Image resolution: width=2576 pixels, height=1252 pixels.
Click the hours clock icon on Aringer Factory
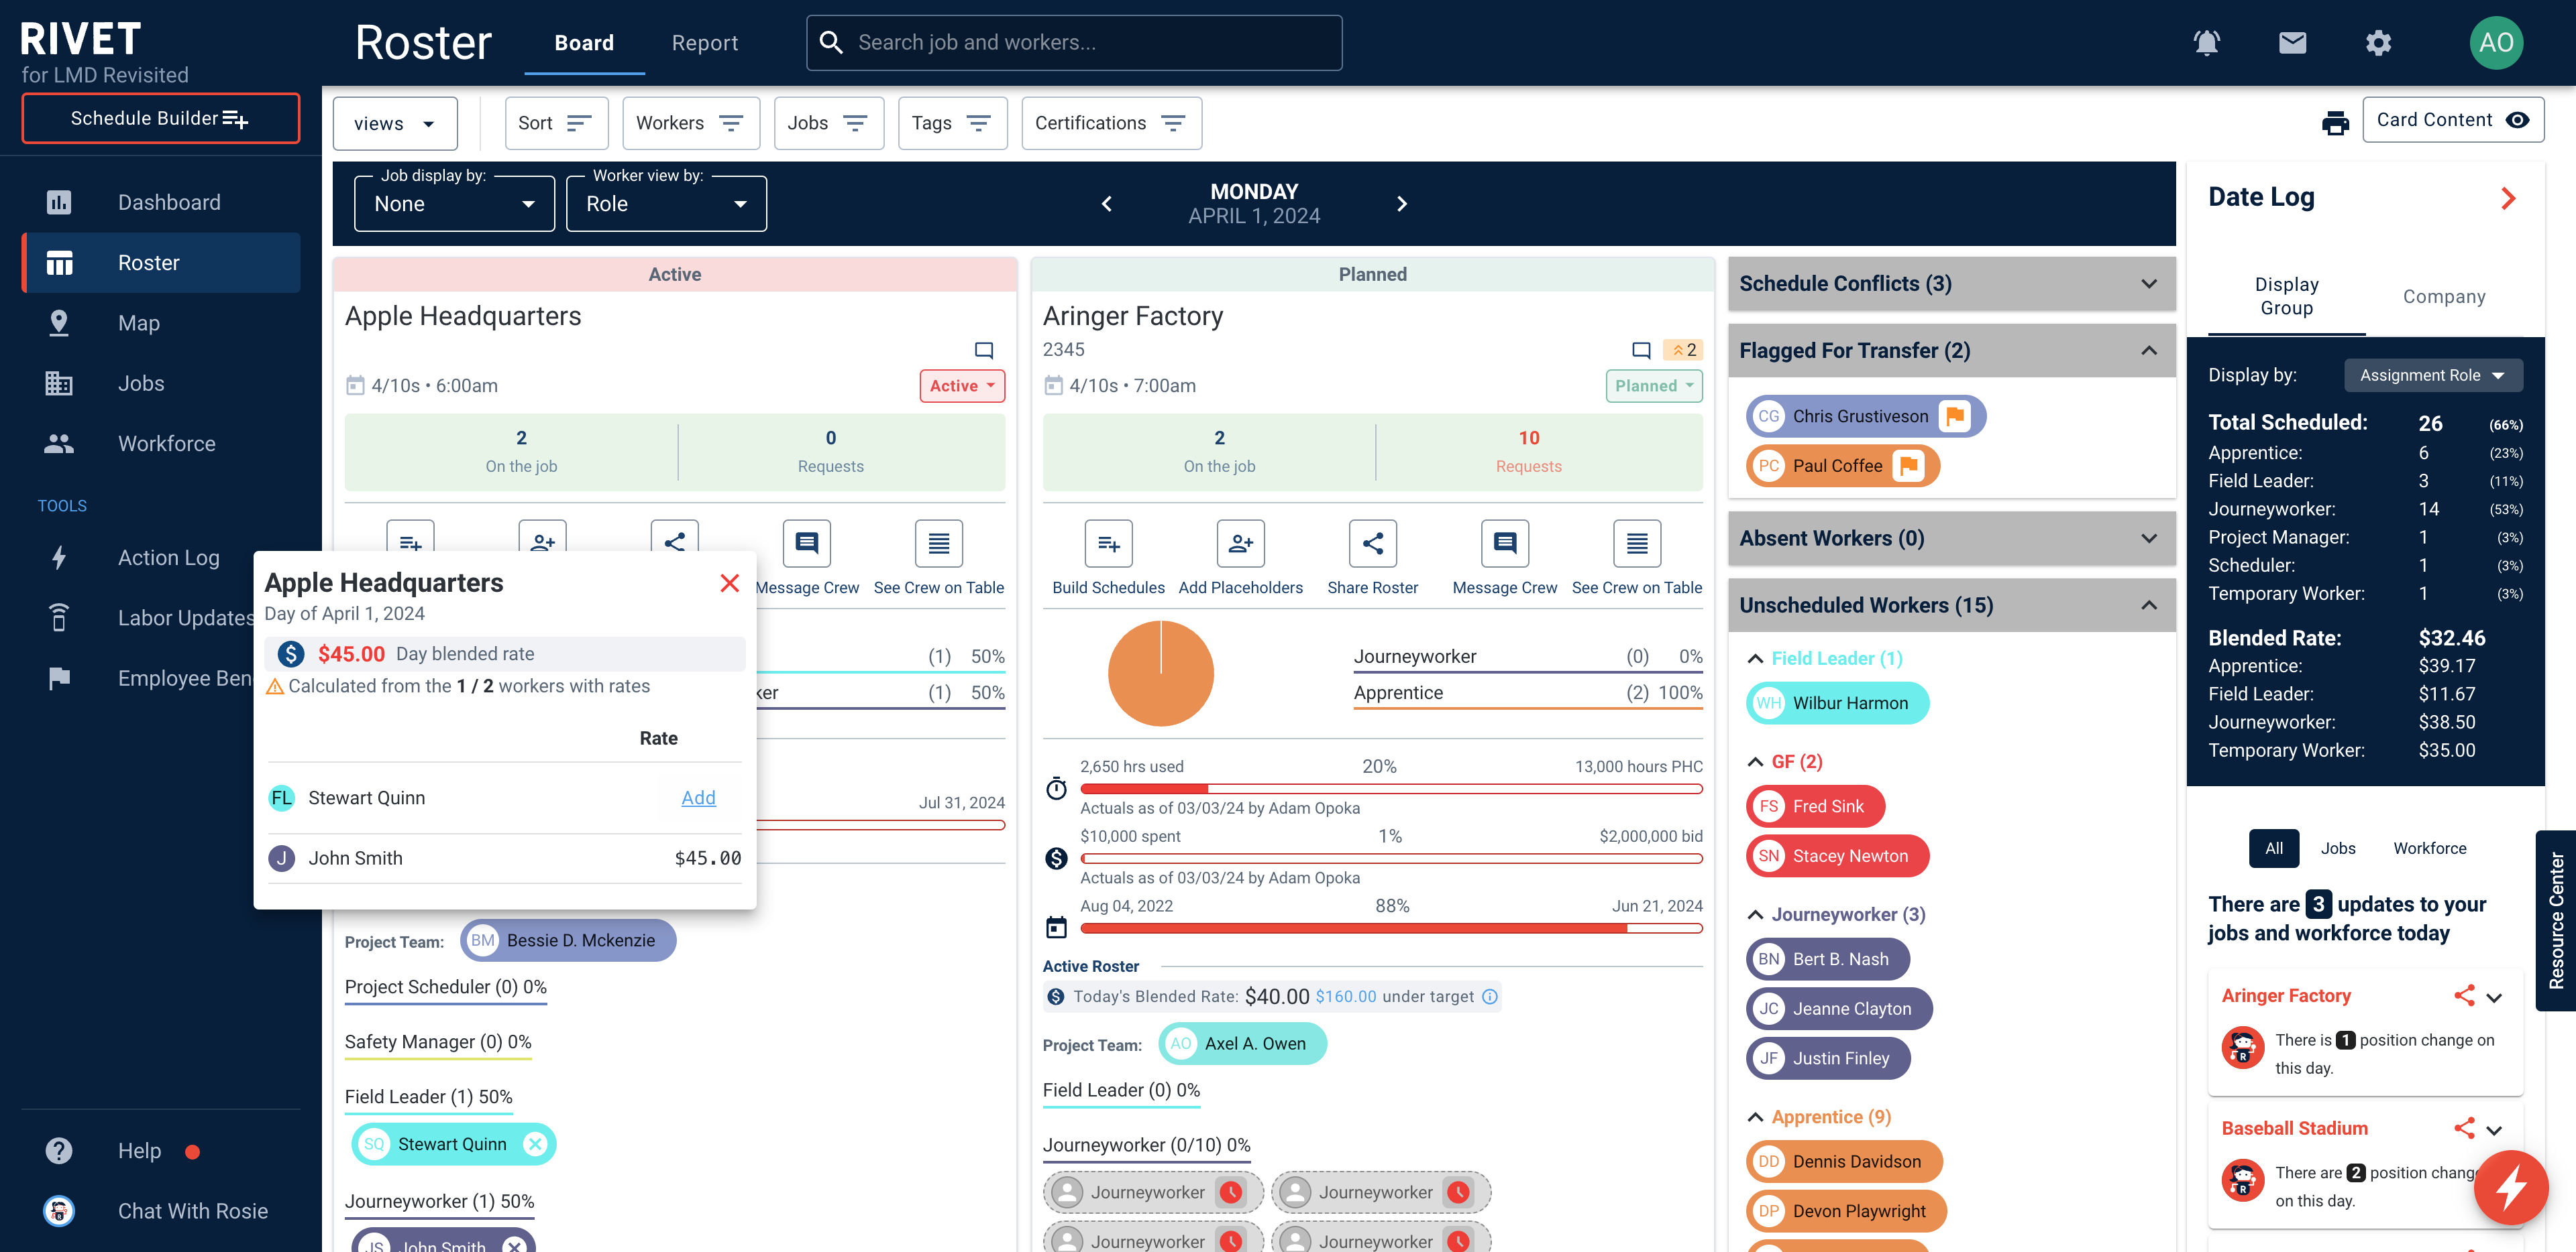coord(1056,788)
